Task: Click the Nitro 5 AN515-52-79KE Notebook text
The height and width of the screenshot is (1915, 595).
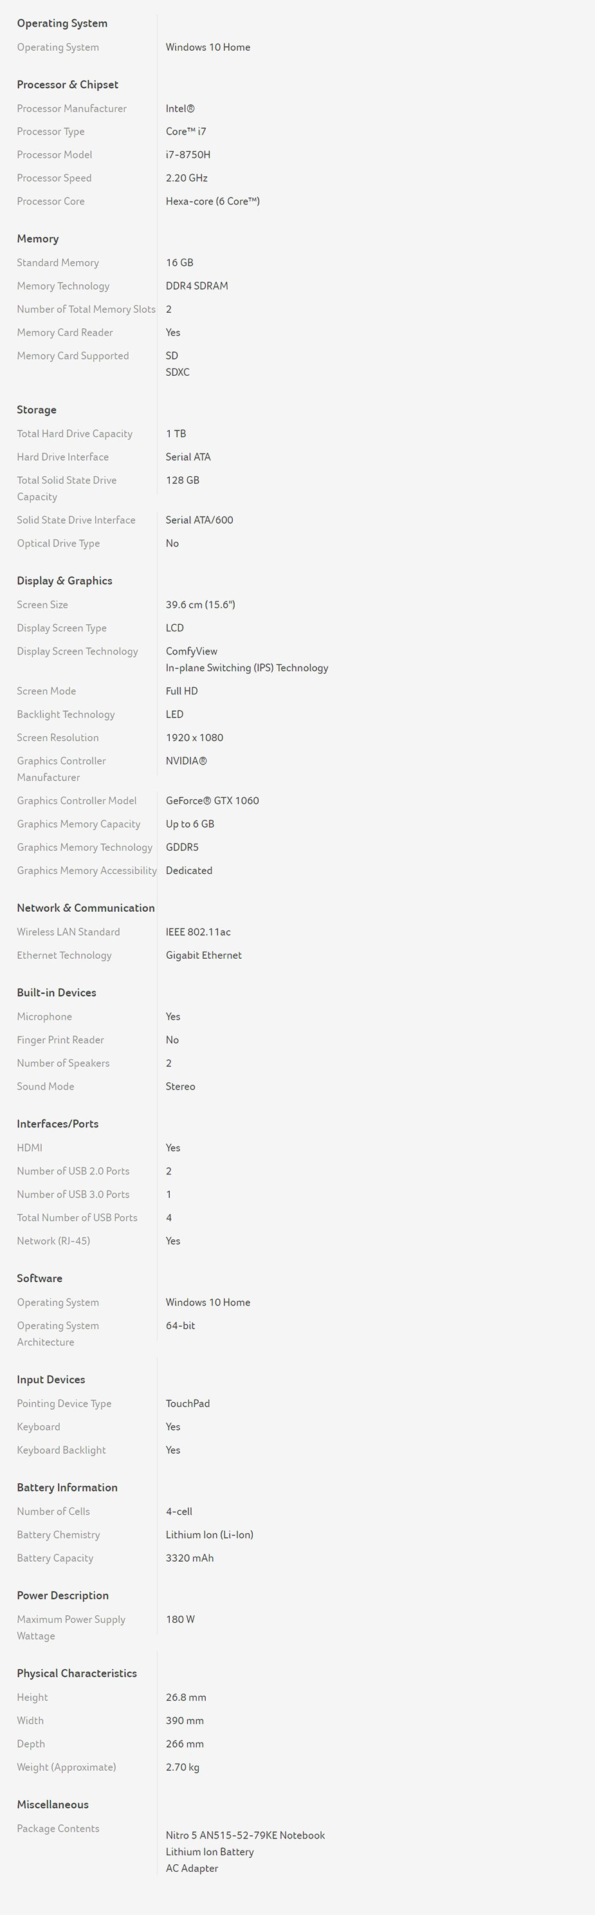Action: coord(245,1835)
